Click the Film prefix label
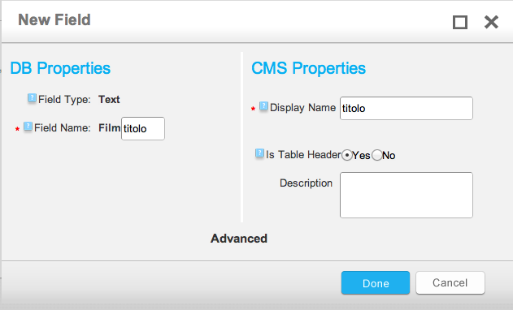 pyautogui.click(x=110, y=127)
